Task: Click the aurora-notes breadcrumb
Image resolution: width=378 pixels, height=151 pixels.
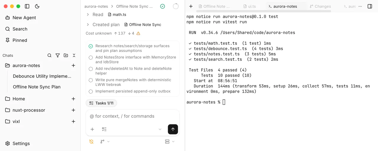Action: (96, 6)
